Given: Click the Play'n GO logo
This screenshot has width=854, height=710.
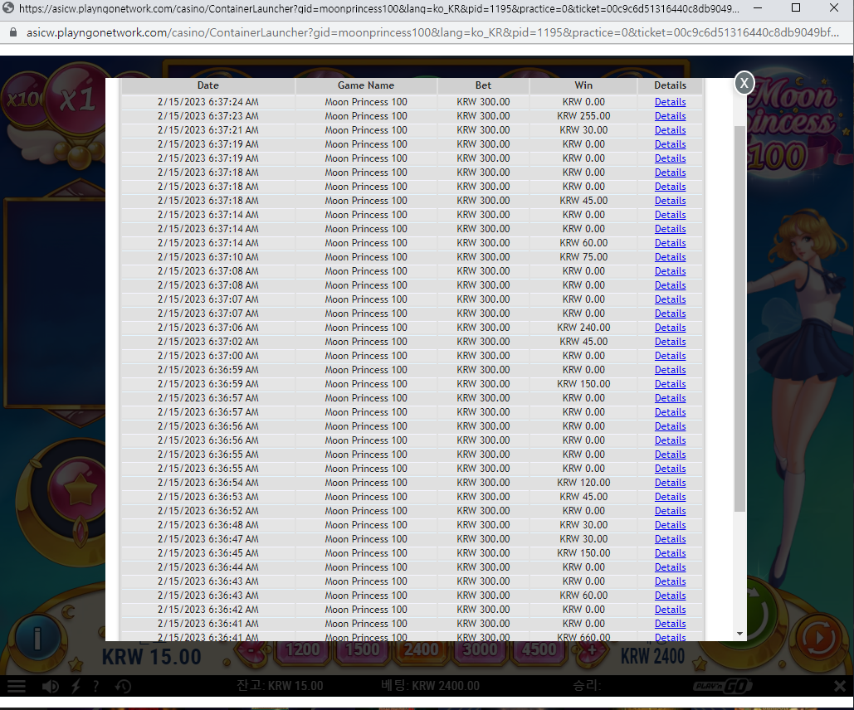Looking at the screenshot, I should 723,686.
